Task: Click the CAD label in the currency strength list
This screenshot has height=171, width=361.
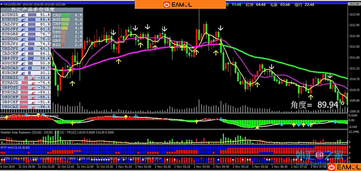Action: tap(57, 15)
